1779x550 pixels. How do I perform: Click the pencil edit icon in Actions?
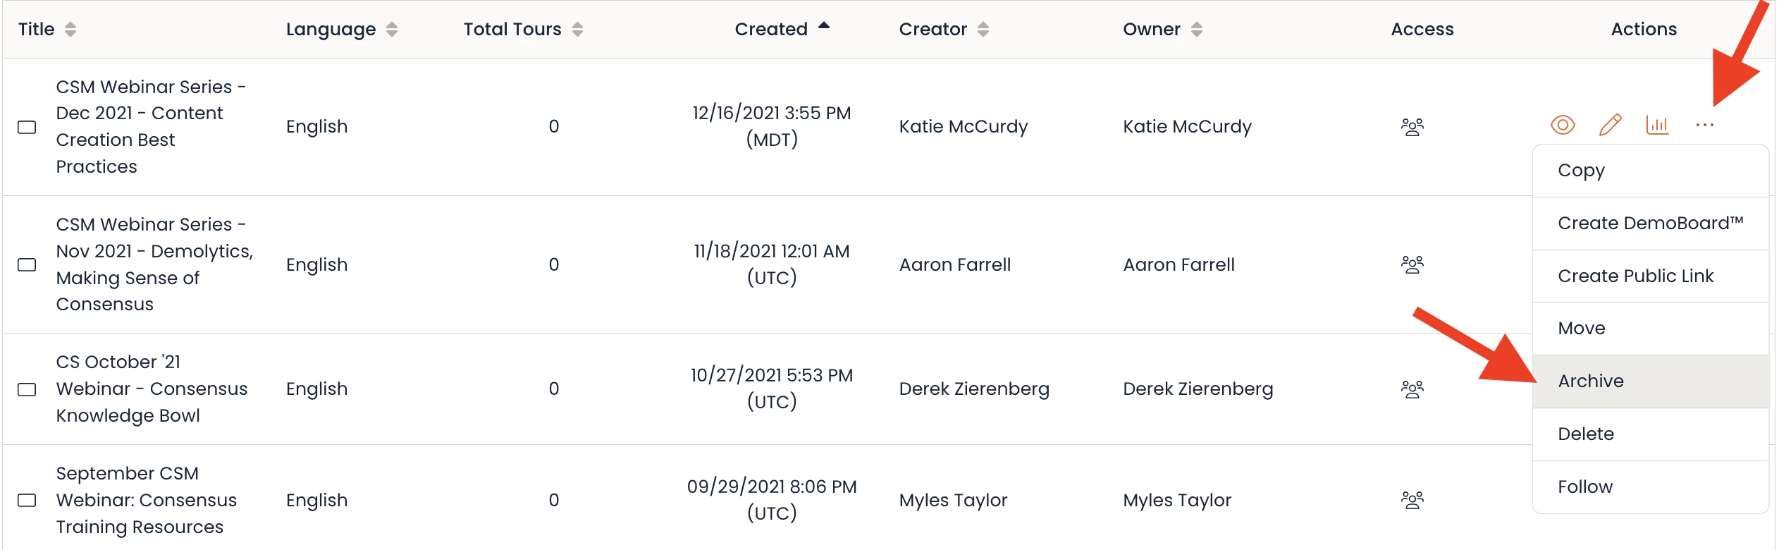coord(1610,126)
